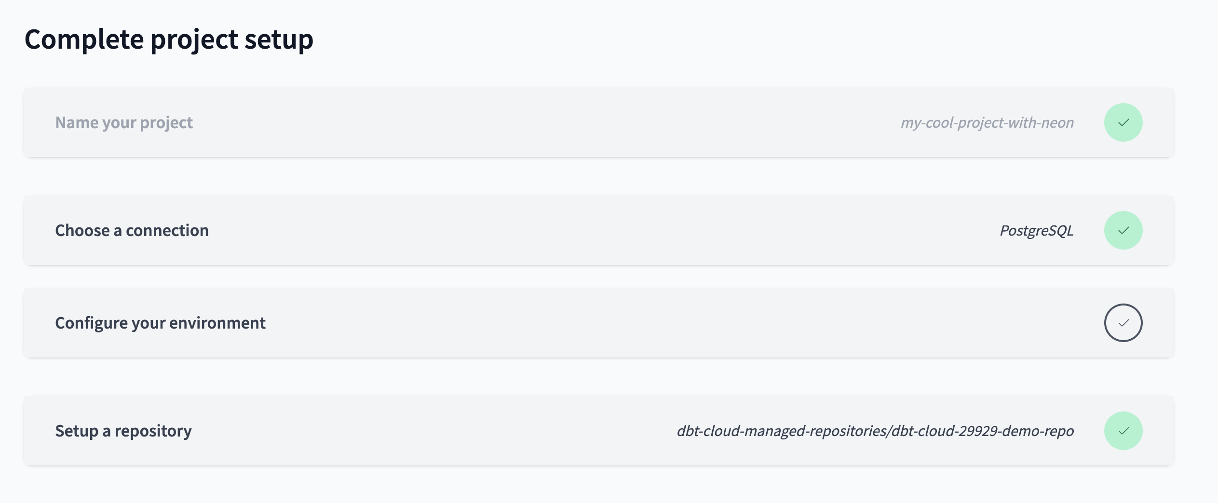
Task: Click the unfilled checkmark circle for Configure your environment
Action: tap(1123, 323)
